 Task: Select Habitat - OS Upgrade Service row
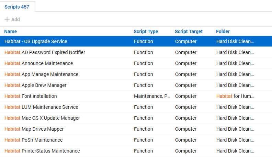pyautogui.click(x=136, y=41)
